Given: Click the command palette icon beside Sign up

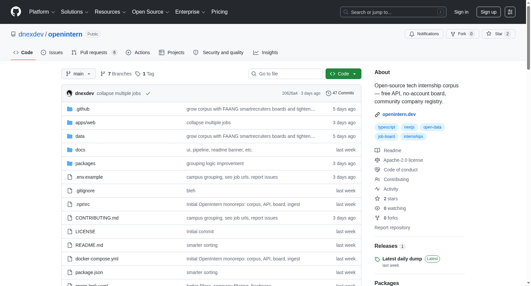Looking at the screenshot, I should (x=510, y=12).
